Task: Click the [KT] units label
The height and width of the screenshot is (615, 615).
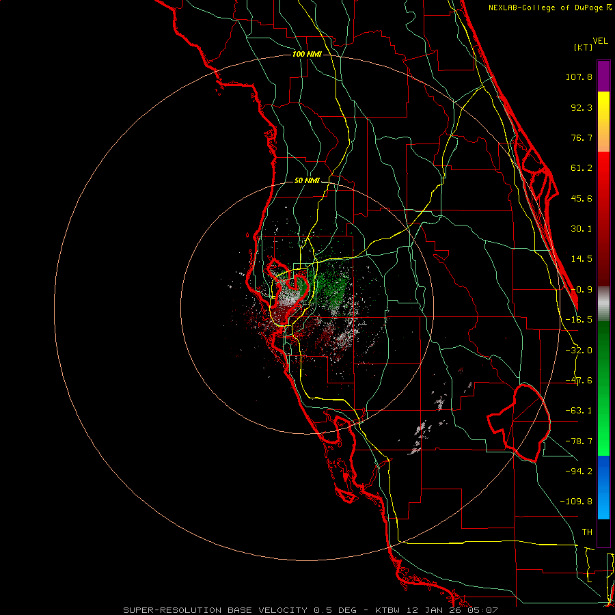Action: pyautogui.click(x=583, y=47)
